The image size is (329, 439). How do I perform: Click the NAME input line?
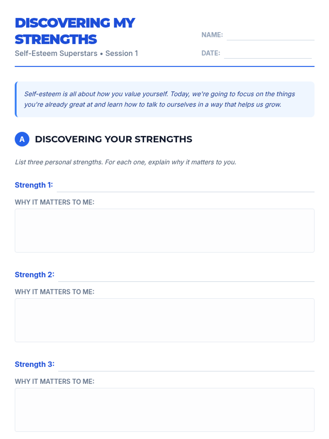coord(270,36)
